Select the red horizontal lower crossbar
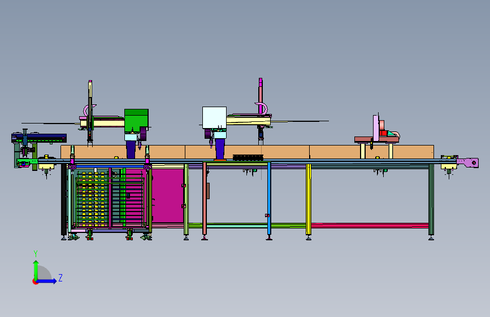Screen dimensions: 490x317 (x=370, y=225)
